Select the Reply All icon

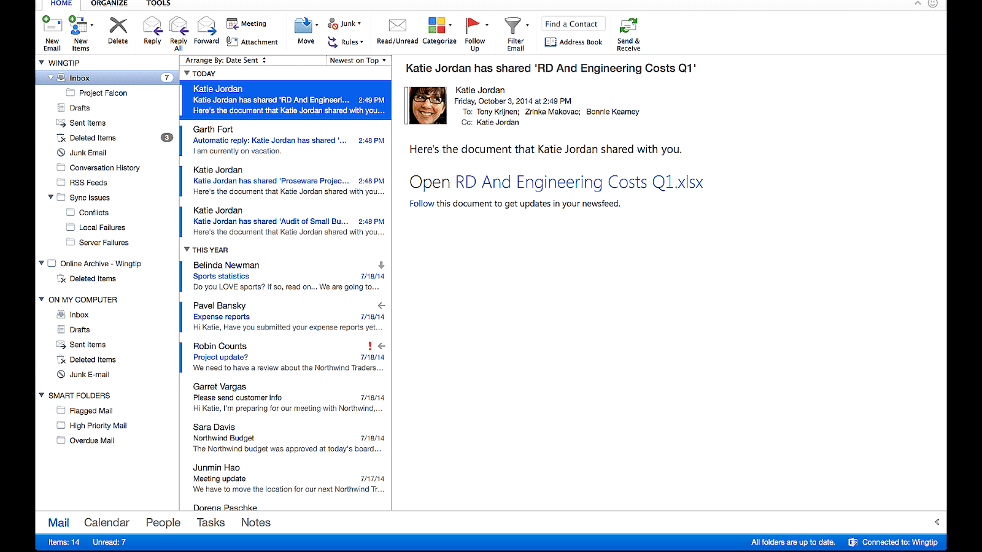click(x=178, y=32)
